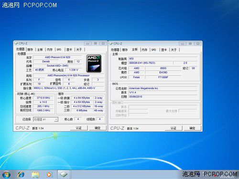This screenshot has height=179, width=239.
Task: Switch to 主板 tab in left CPU-Z window
Action: point(40,50)
